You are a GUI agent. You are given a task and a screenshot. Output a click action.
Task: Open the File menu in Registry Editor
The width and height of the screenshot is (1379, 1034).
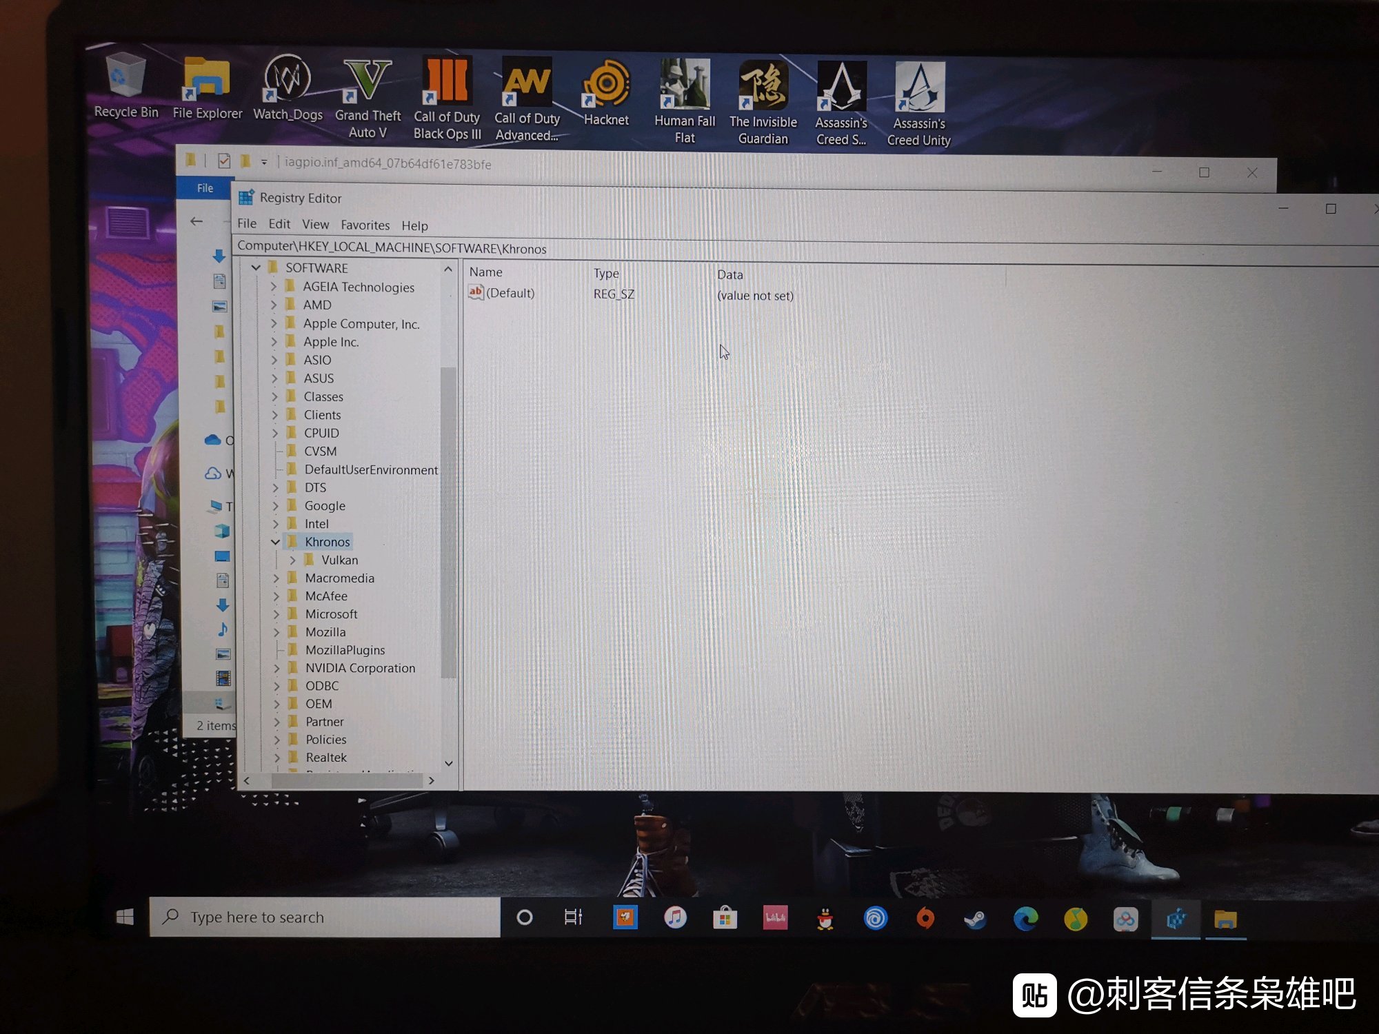coord(247,223)
